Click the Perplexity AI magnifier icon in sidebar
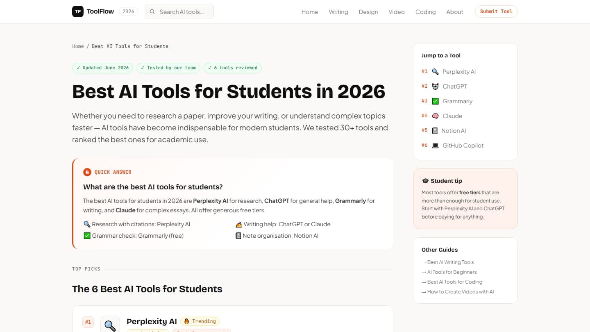This screenshot has height=332, width=590. (x=435, y=72)
